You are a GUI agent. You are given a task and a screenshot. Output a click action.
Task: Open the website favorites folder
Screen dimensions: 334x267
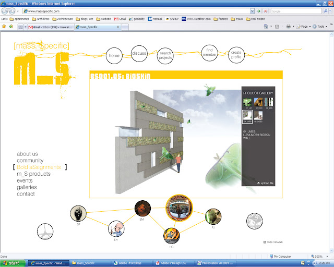(103, 19)
